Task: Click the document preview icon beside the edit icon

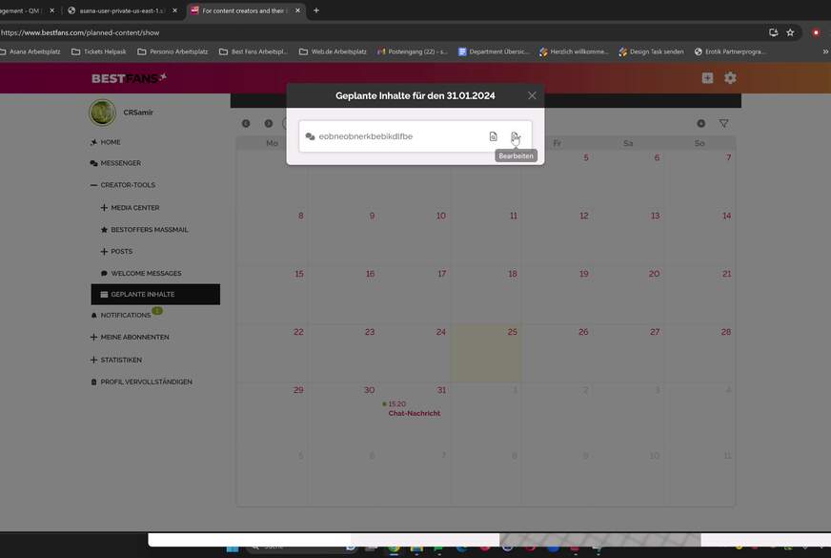Action: coord(493,136)
